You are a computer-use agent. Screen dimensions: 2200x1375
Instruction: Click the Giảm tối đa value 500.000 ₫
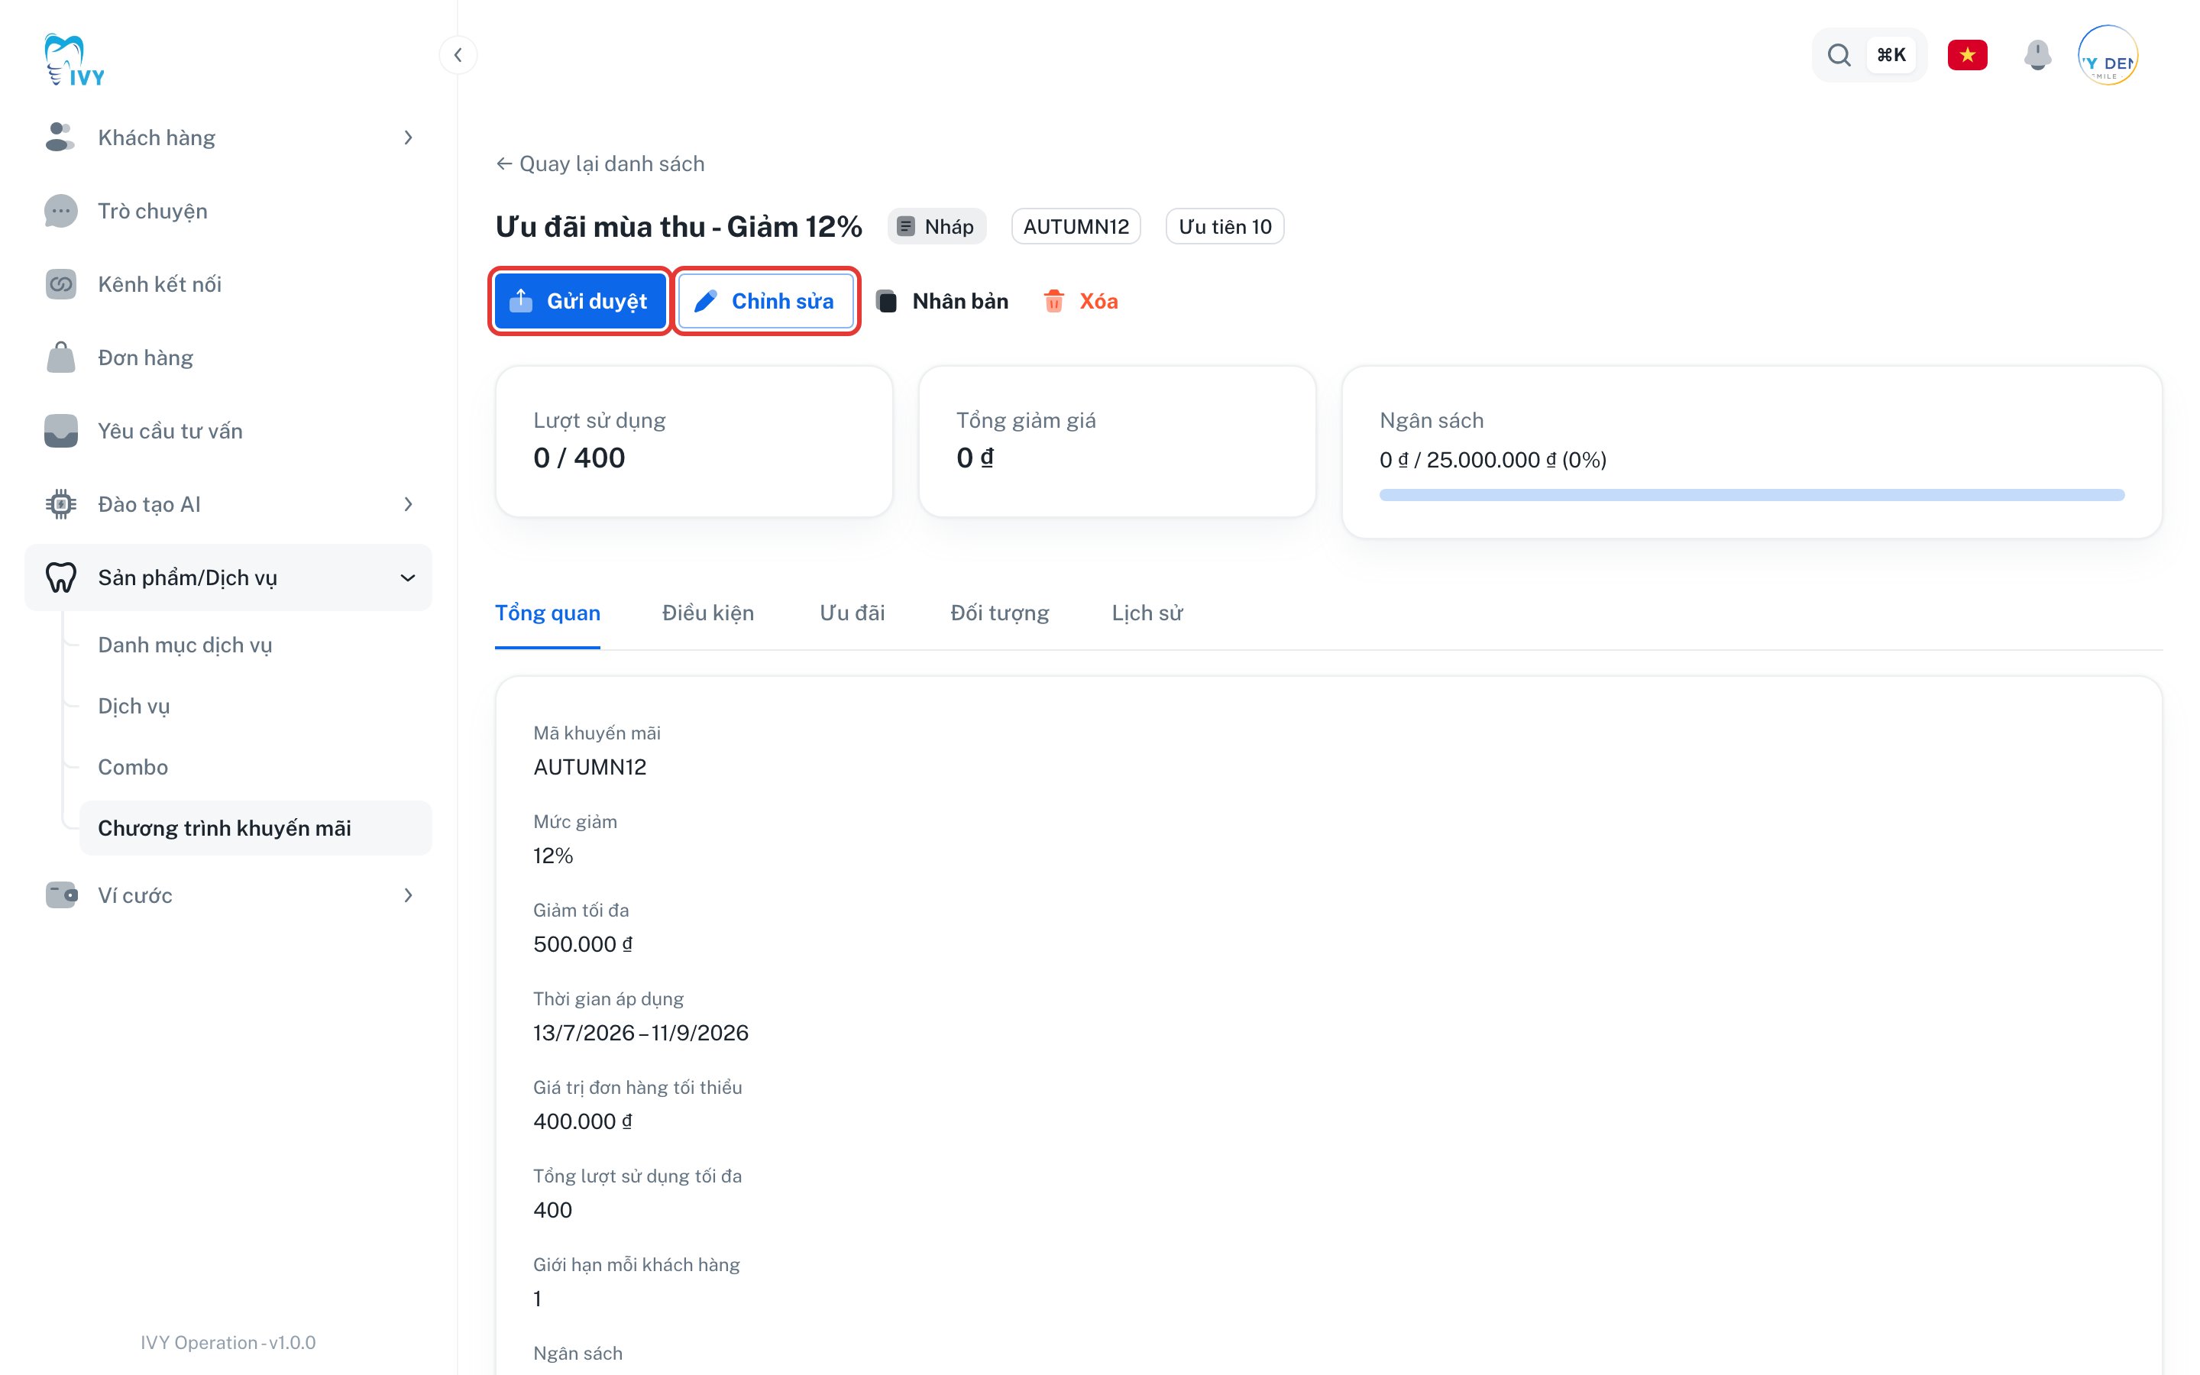coord(583,944)
